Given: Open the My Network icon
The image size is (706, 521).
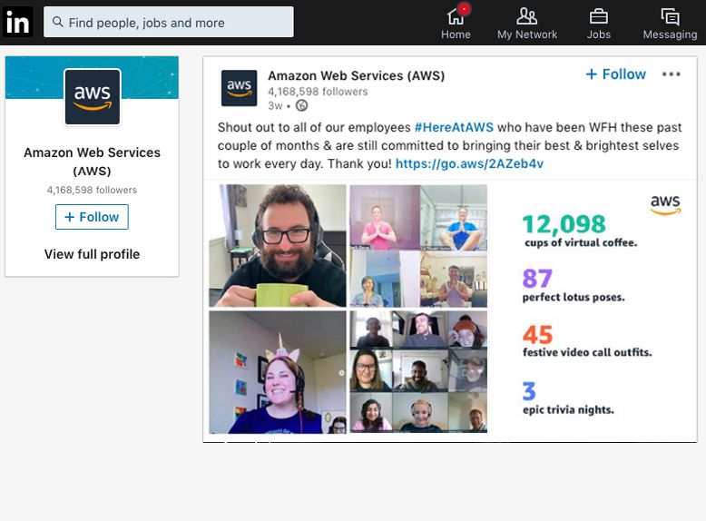Looking at the screenshot, I should pos(526,16).
